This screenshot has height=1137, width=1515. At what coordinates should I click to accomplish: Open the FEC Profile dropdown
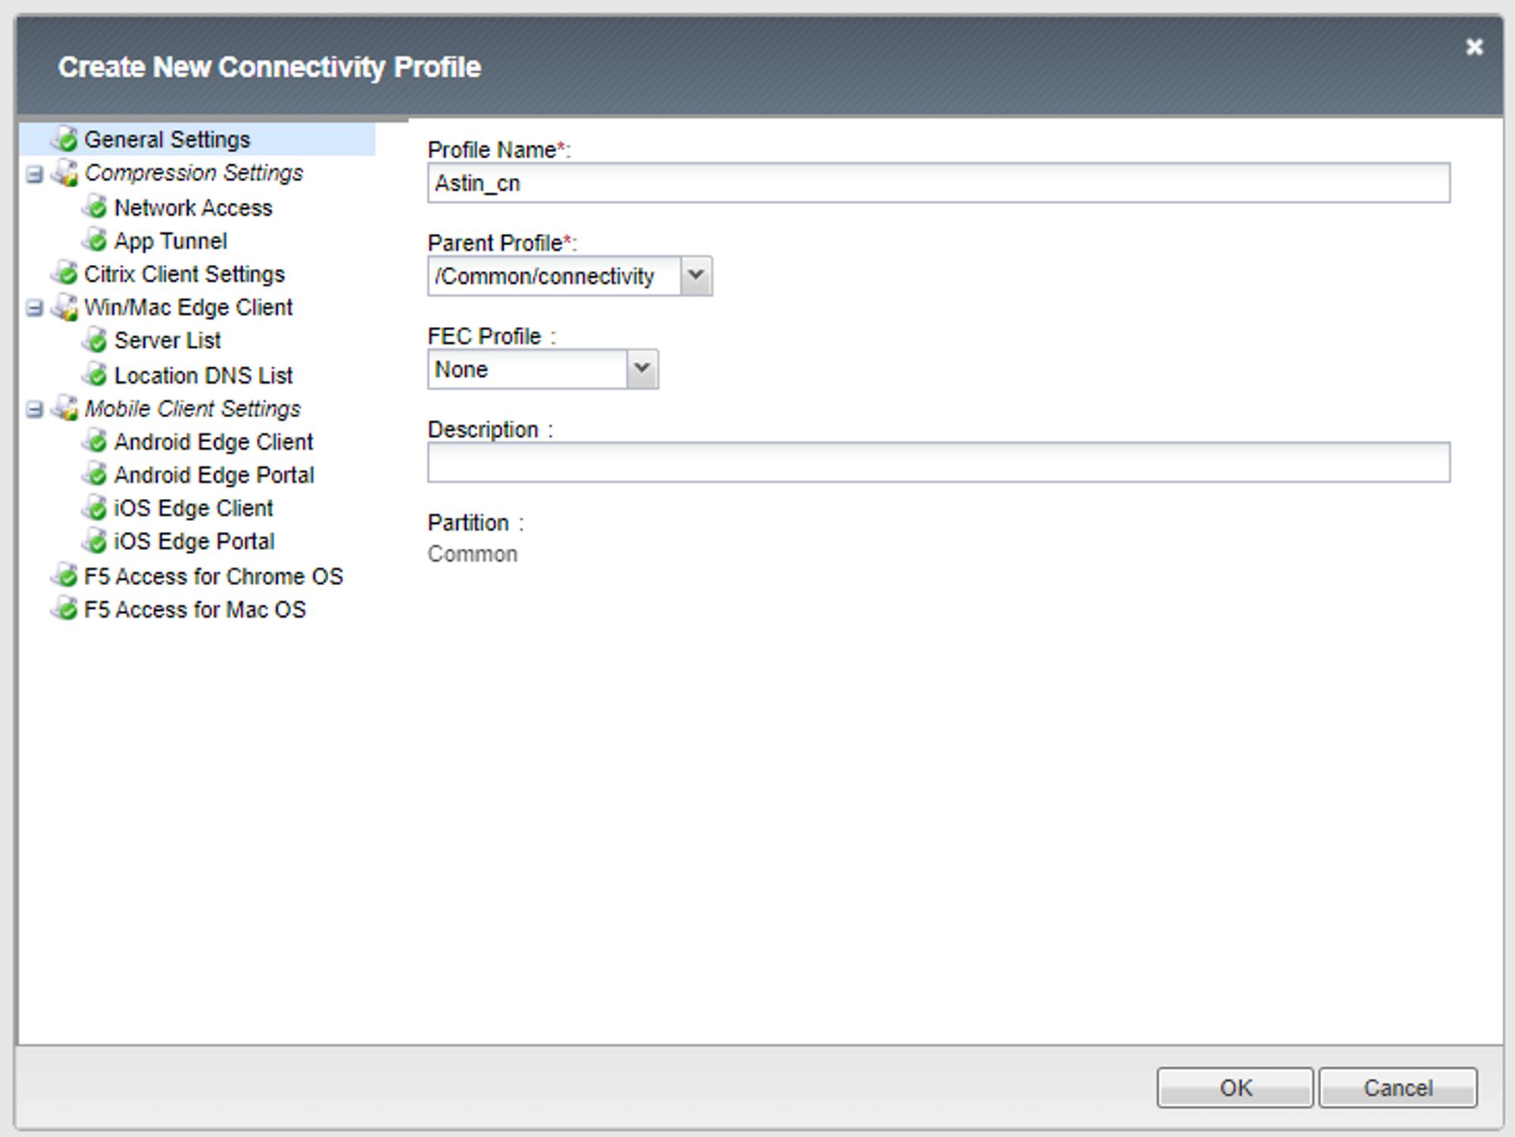(x=642, y=369)
